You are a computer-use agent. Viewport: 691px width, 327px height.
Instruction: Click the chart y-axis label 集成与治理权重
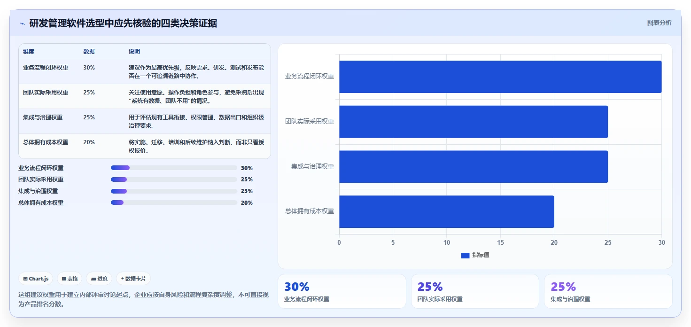(312, 166)
